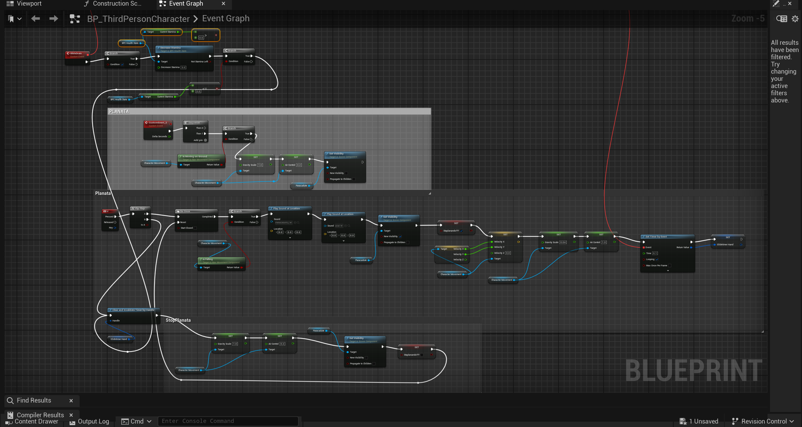Expand advanced pins on Set Timer by Event
Screen dimensions: 802x427
coord(668,271)
